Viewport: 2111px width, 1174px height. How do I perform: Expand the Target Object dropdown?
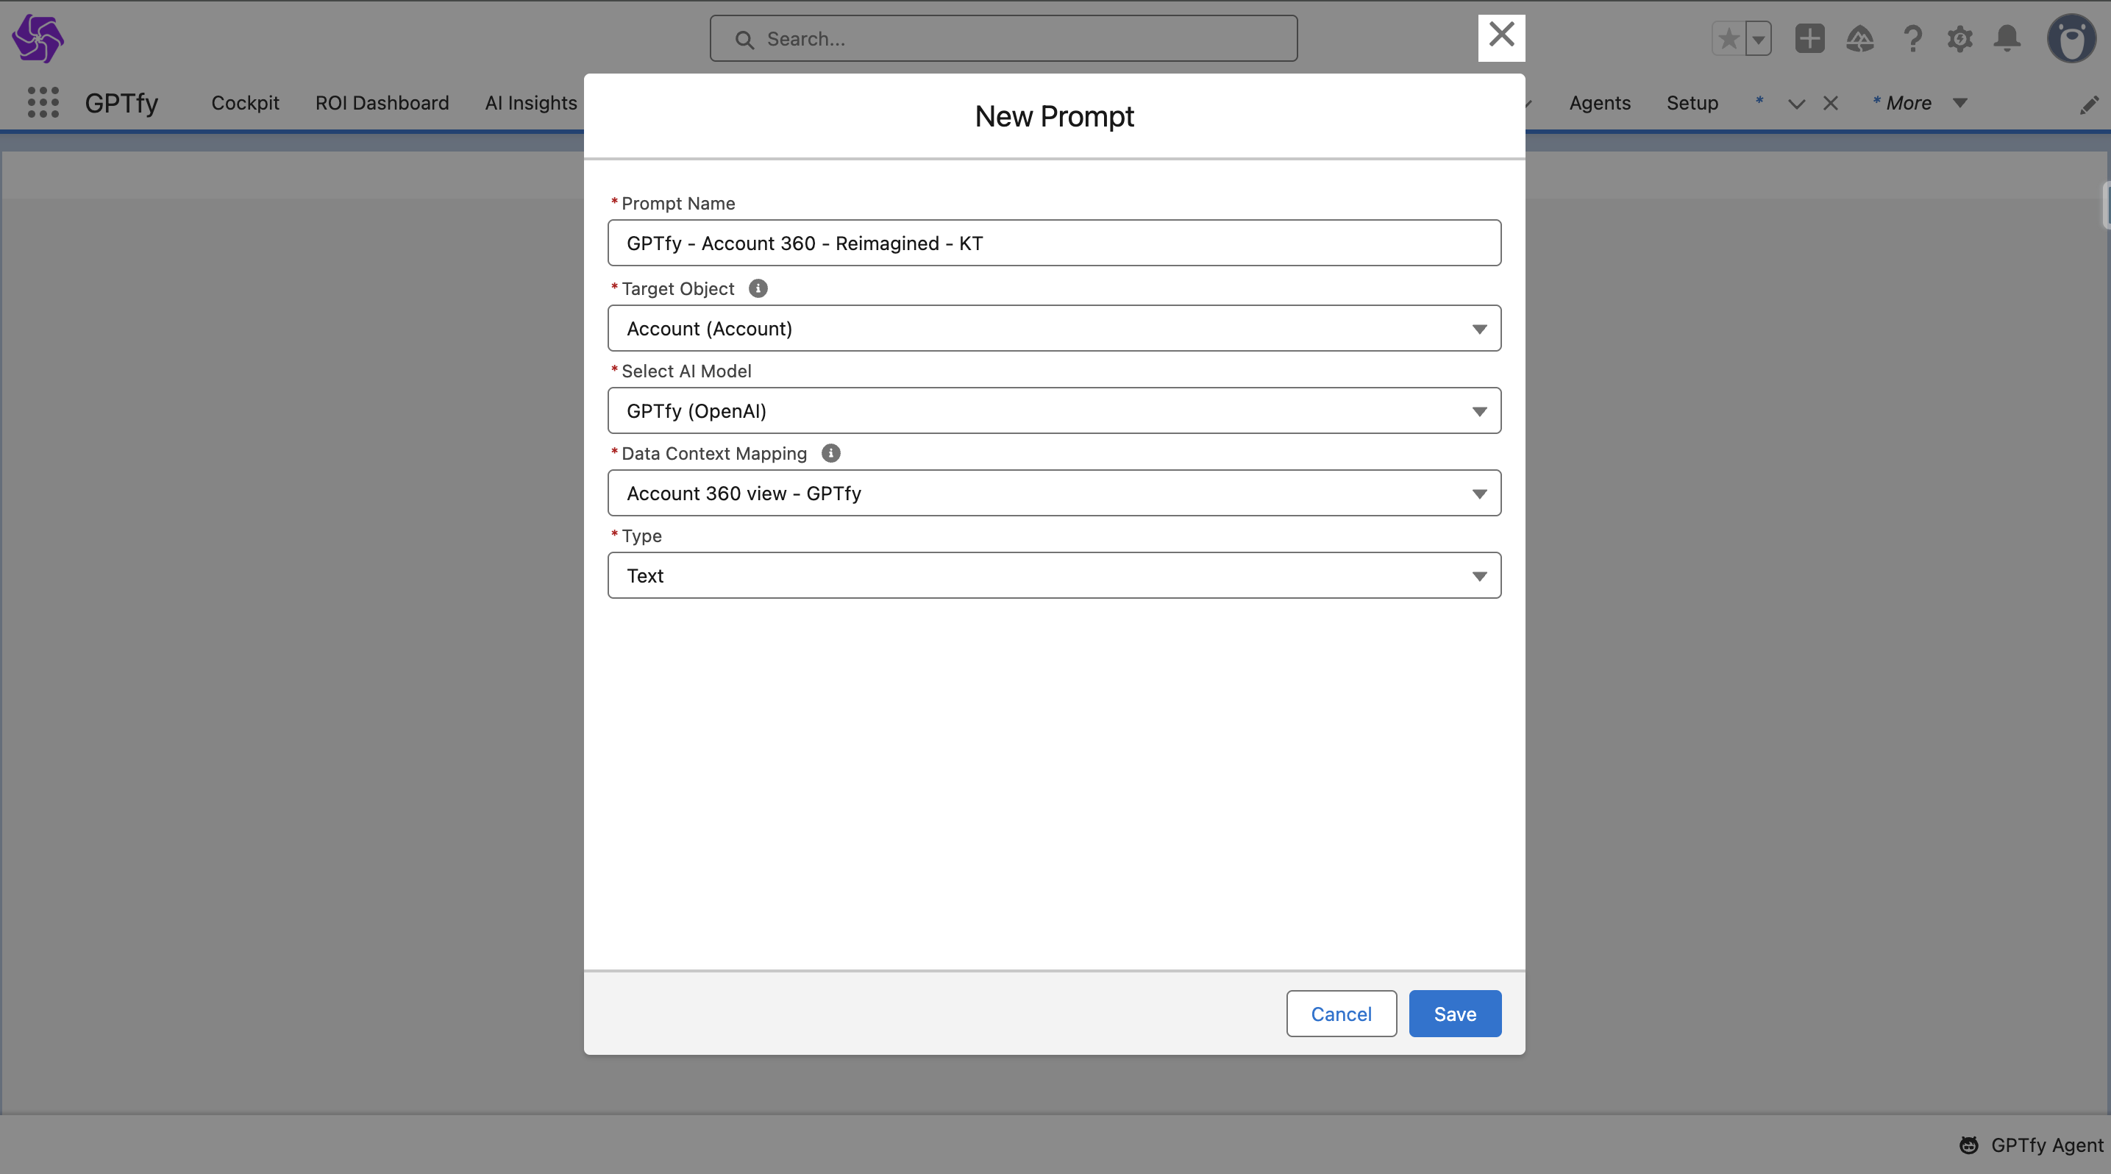click(x=1054, y=329)
